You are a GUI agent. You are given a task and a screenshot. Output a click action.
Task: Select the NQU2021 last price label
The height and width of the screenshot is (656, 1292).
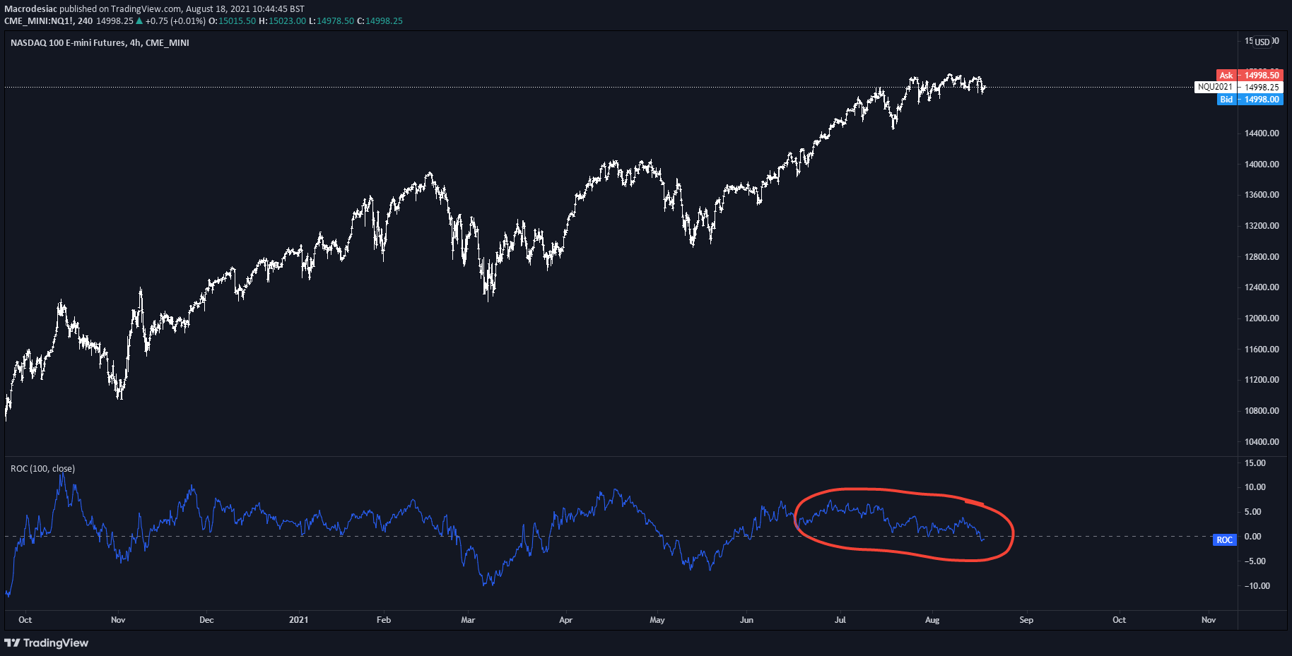(1215, 87)
